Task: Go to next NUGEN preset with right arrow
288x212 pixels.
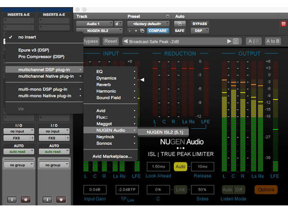Action: pyautogui.click(x=229, y=41)
